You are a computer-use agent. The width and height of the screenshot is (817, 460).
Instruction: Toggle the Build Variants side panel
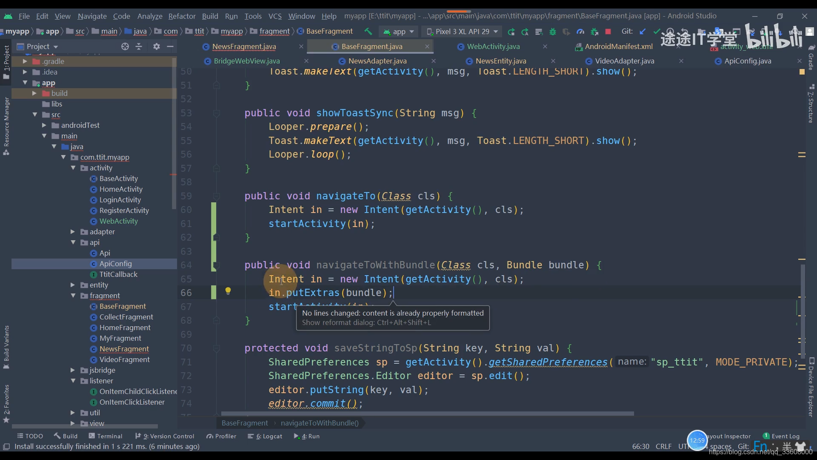6,347
